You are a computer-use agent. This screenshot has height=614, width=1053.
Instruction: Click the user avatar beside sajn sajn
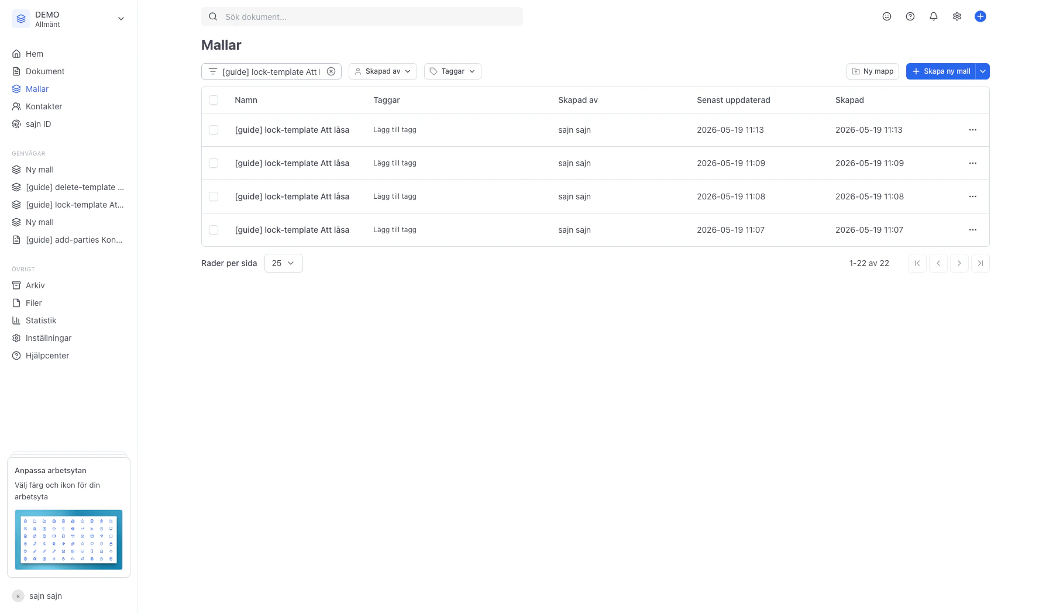pos(18,596)
